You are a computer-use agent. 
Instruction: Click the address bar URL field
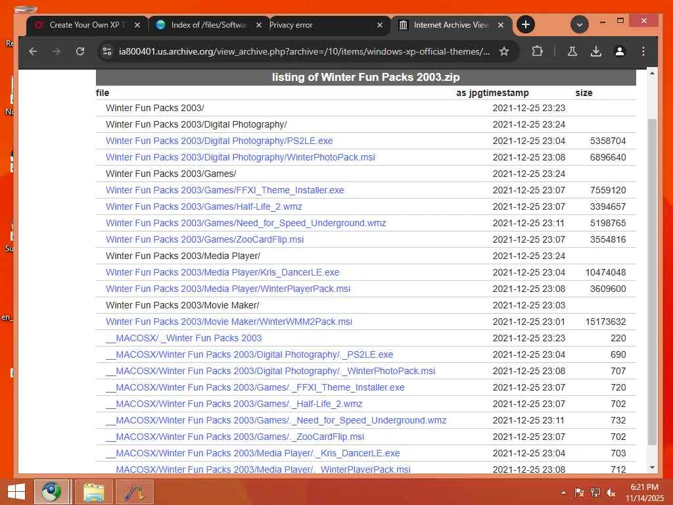point(304,51)
